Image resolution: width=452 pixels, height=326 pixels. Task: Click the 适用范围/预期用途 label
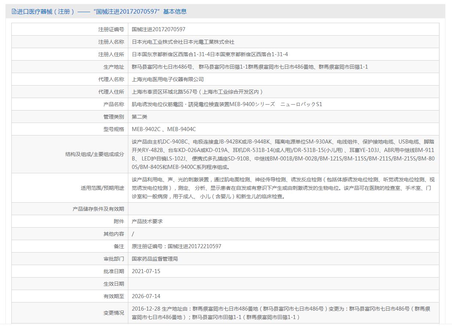[102, 188]
